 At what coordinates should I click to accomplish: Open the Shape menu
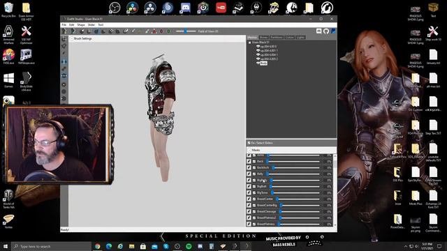81,25
